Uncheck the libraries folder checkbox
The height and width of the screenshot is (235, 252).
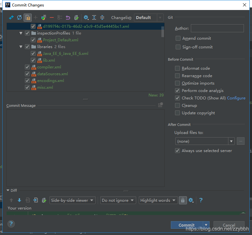pos(27,47)
